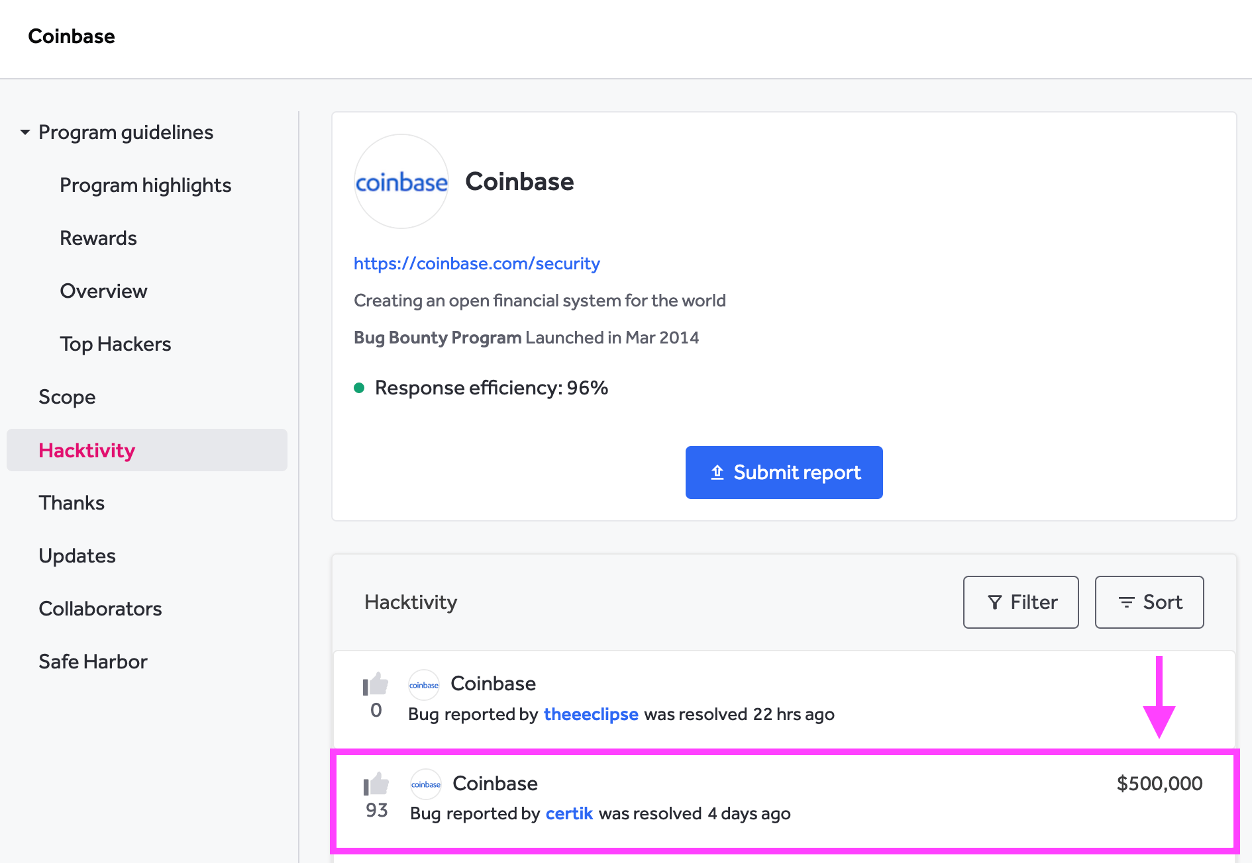Navigate to Top Hackers section
The image size is (1252, 863).
coord(115,344)
